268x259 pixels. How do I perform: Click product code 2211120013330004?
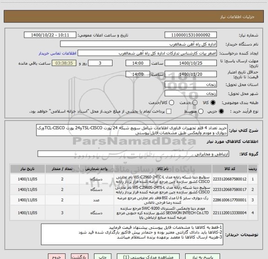[230, 213]
